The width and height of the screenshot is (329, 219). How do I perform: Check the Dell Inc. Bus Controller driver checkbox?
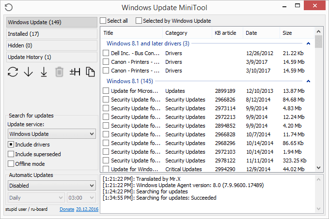click(106, 53)
